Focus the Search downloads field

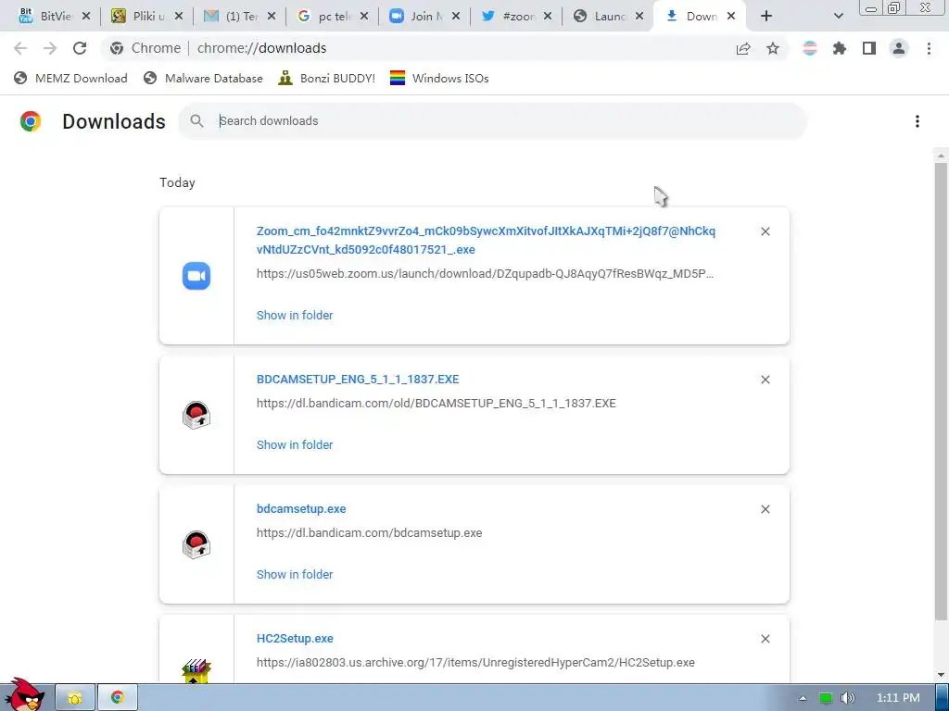[492, 121]
